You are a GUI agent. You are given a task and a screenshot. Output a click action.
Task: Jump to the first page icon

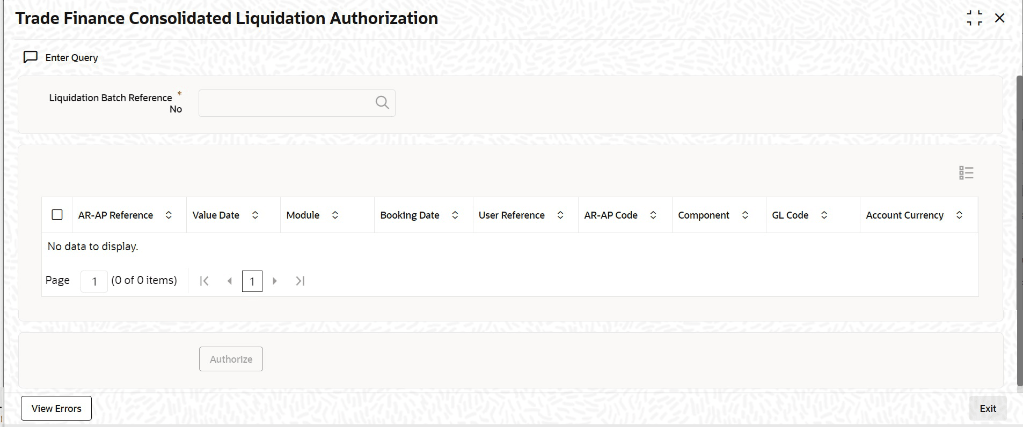[x=204, y=281]
